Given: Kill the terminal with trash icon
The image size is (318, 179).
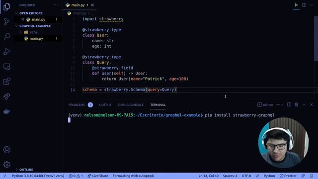Looking at the screenshot, I should pos(296,104).
